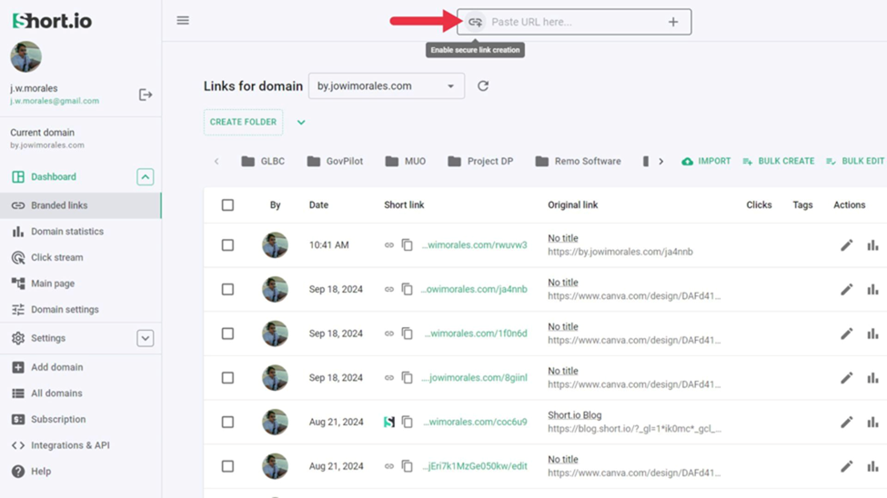Open the by.jowimorales.com domain dropdown
The width and height of the screenshot is (887, 498).
click(387, 86)
